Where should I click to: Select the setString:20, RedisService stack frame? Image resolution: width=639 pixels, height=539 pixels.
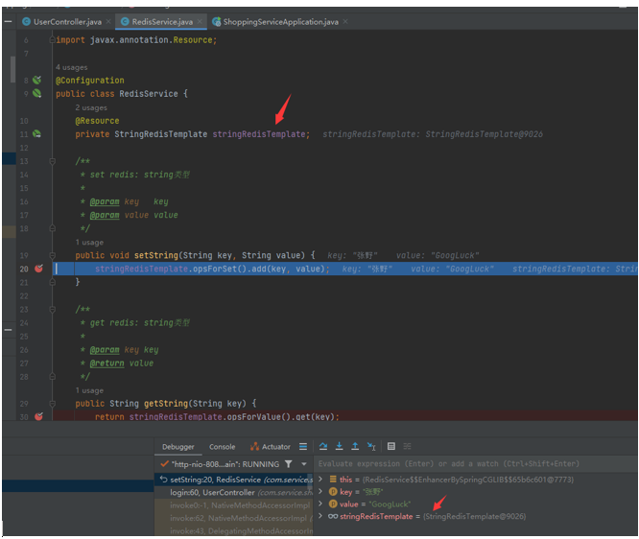click(233, 480)
